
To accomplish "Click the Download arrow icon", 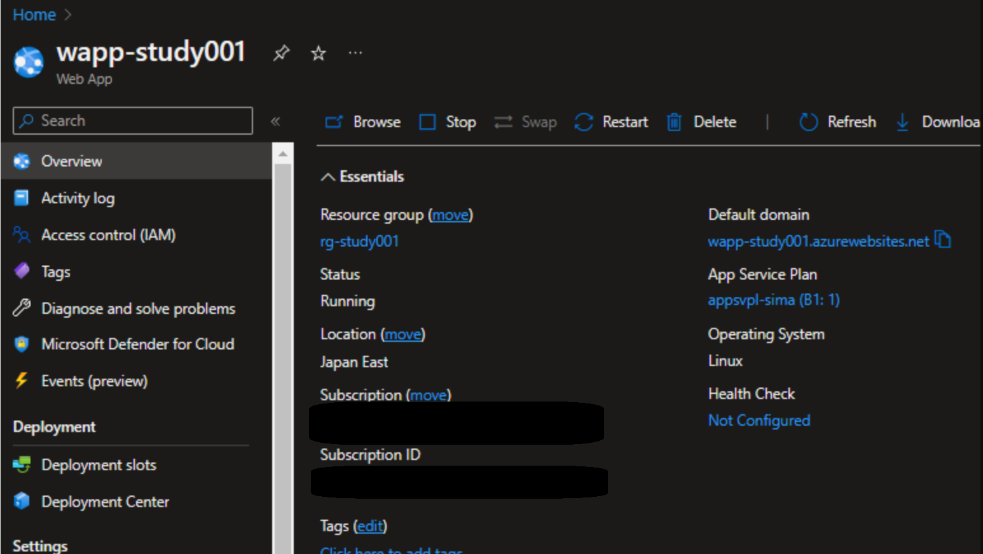I will pyautogui.click(x=902, y=121).
